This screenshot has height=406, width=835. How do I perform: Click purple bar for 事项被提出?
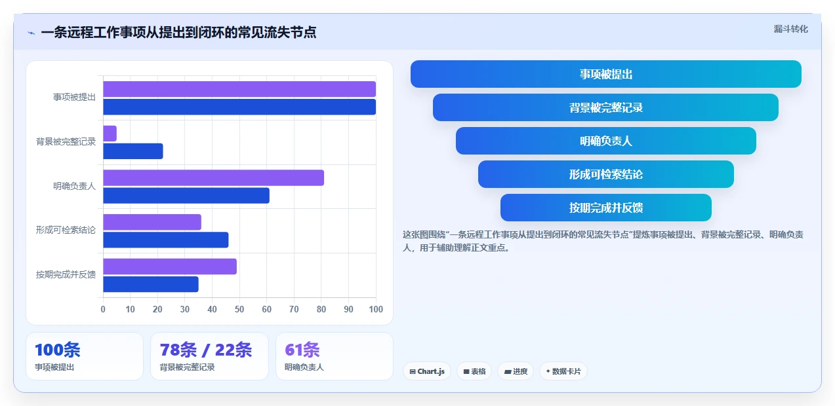click(x=239, y=89)
